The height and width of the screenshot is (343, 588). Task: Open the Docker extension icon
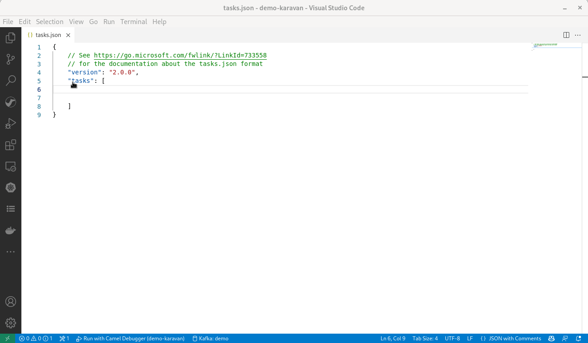pos(11,230)
